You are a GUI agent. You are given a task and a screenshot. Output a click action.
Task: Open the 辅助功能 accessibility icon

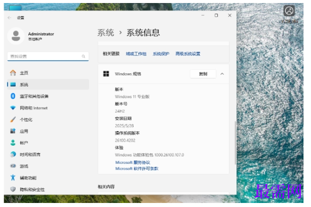pyautogui.click(x=13, y=177)
